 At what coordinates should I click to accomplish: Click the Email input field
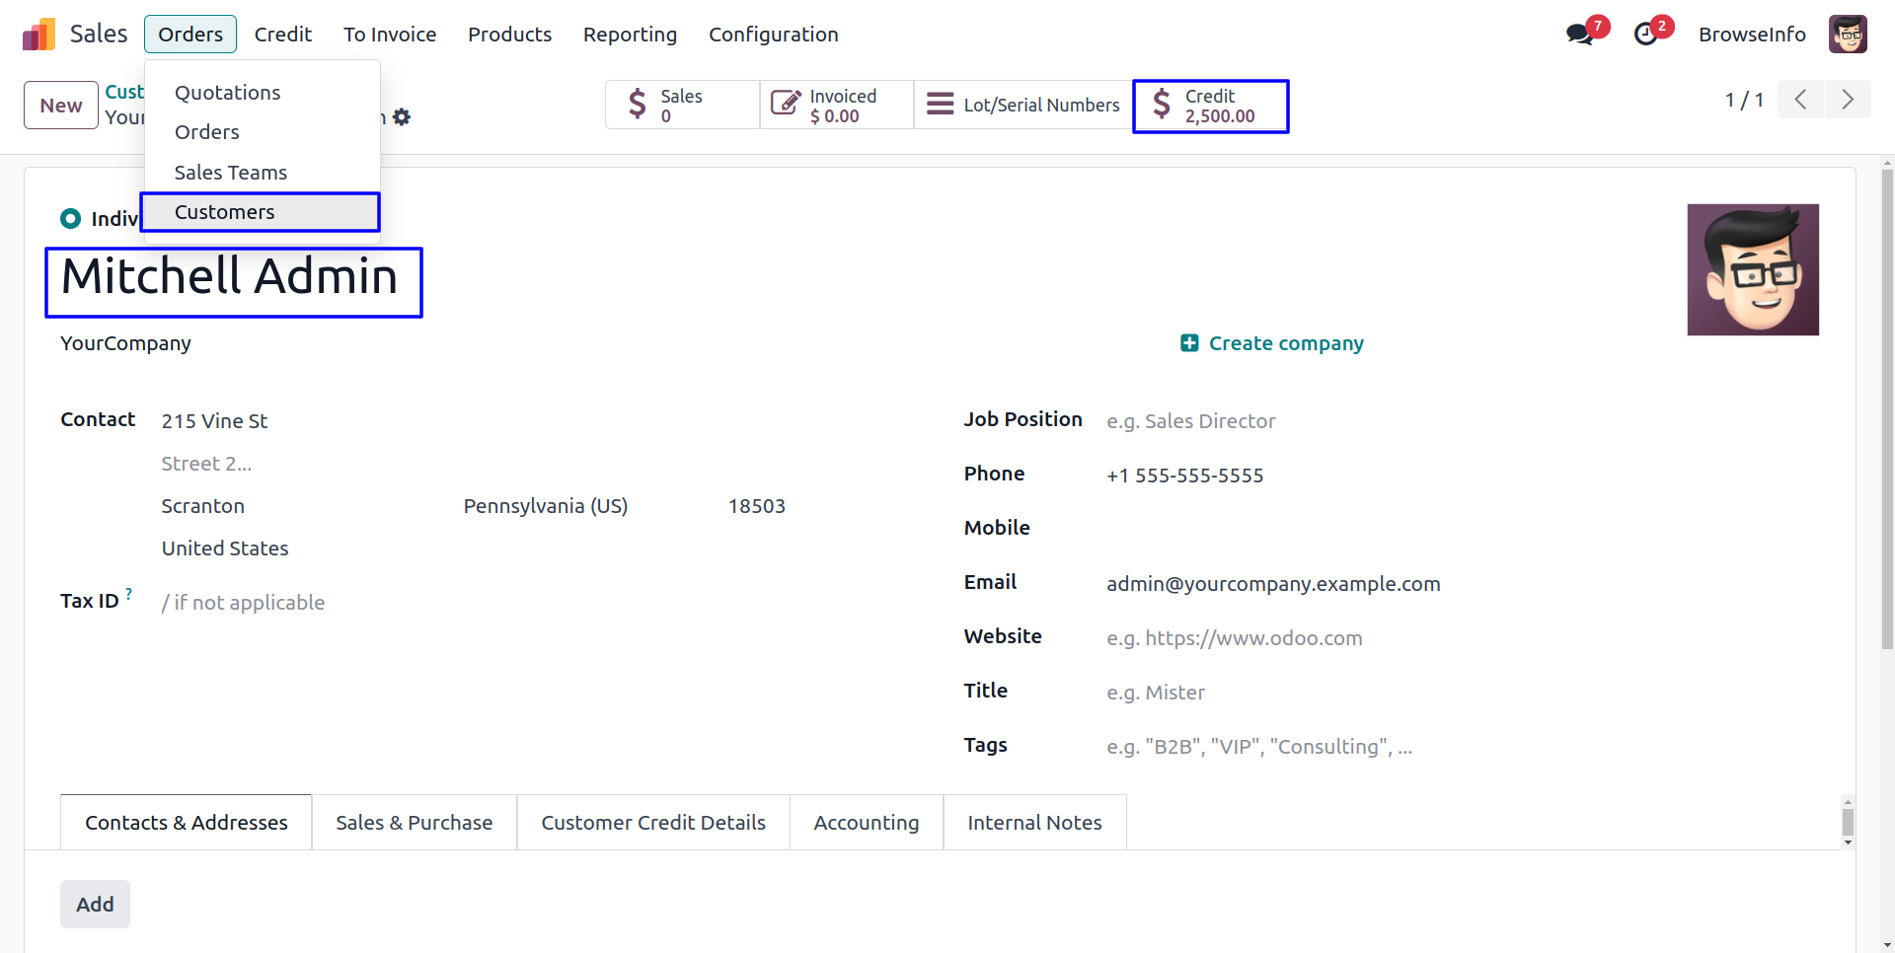[x=1273, y=584]
